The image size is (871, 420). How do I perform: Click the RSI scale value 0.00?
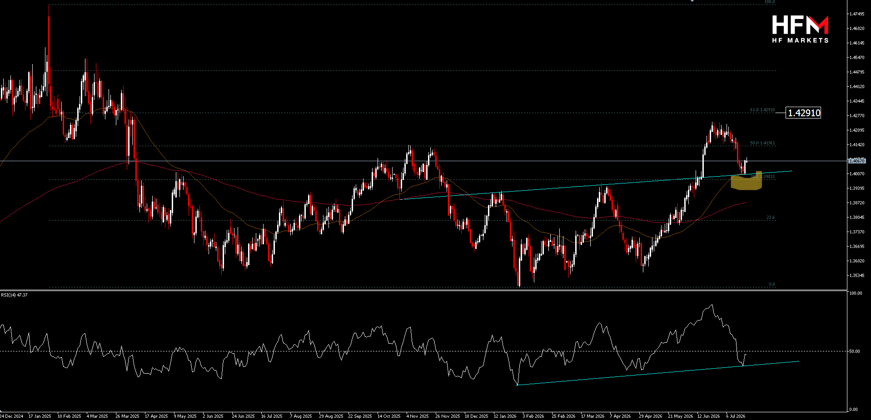click(x=854, y=410)
